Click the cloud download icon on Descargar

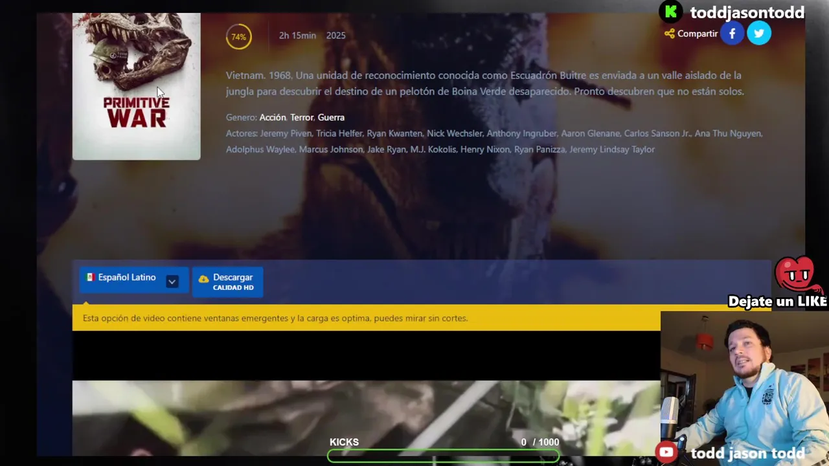[x=203, y=278]
